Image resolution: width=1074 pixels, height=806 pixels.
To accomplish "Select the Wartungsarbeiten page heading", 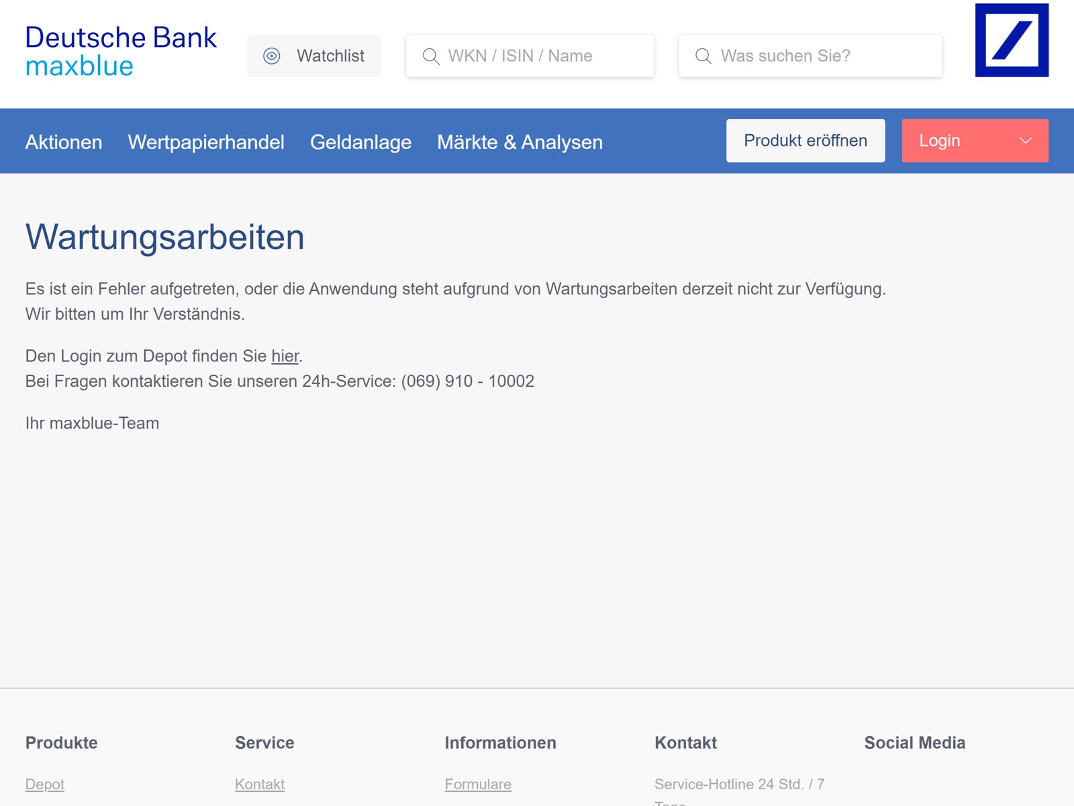I will pyautogui.click(x=164, y=236).
